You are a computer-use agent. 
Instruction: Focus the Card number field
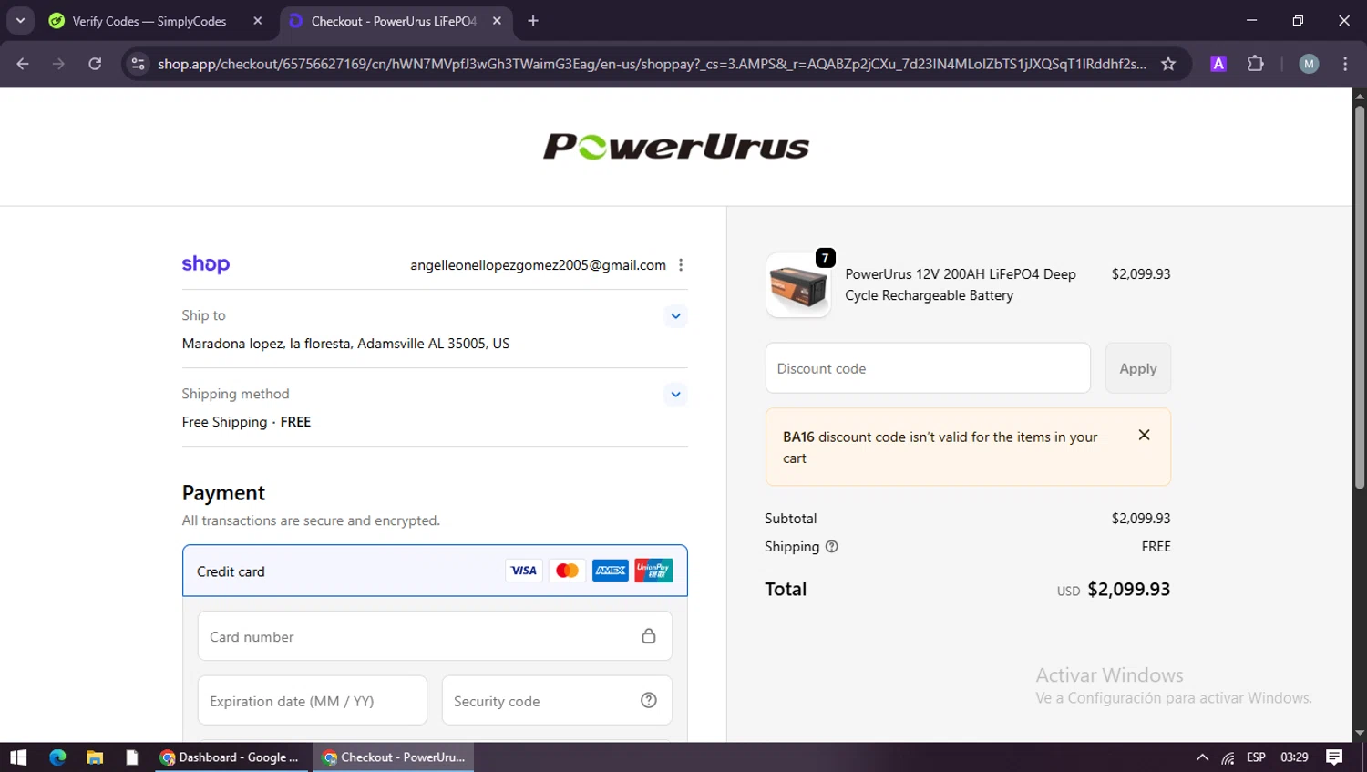pos(435,636)
